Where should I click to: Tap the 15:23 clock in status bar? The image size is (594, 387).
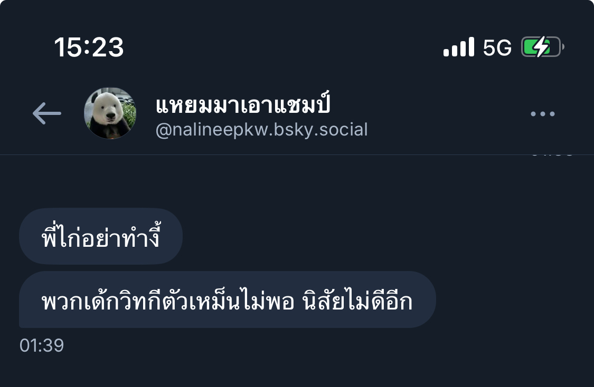tap(89, 47)
